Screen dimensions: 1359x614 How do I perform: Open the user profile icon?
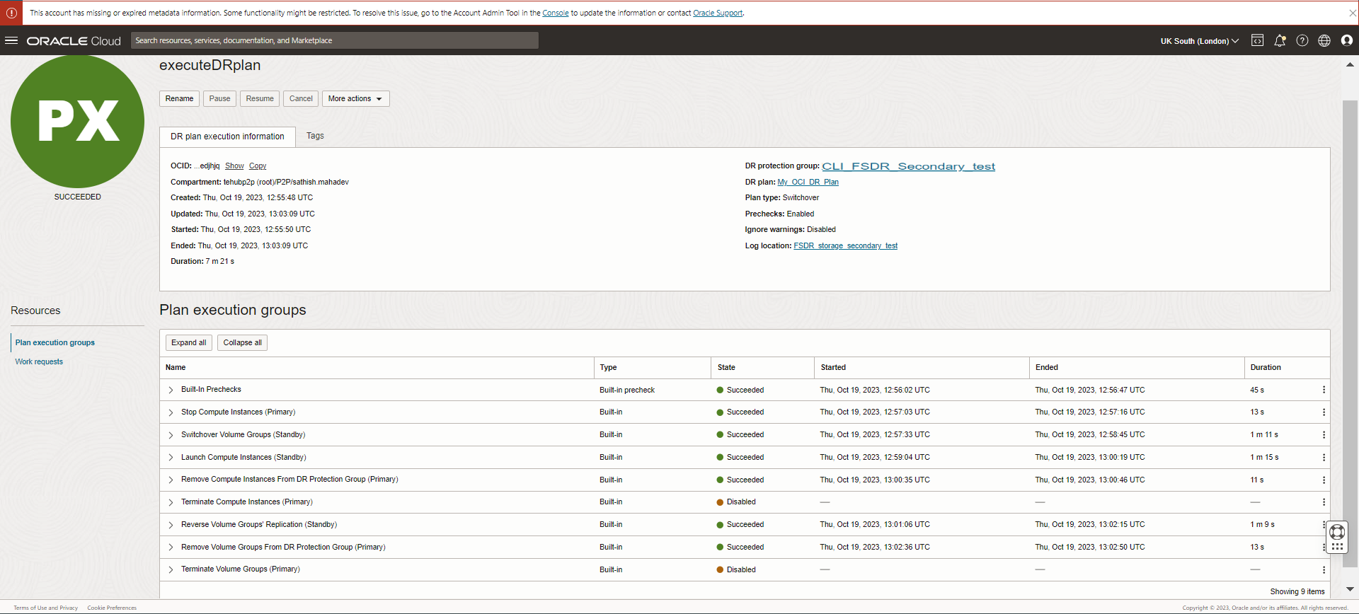click(1347, 40)
